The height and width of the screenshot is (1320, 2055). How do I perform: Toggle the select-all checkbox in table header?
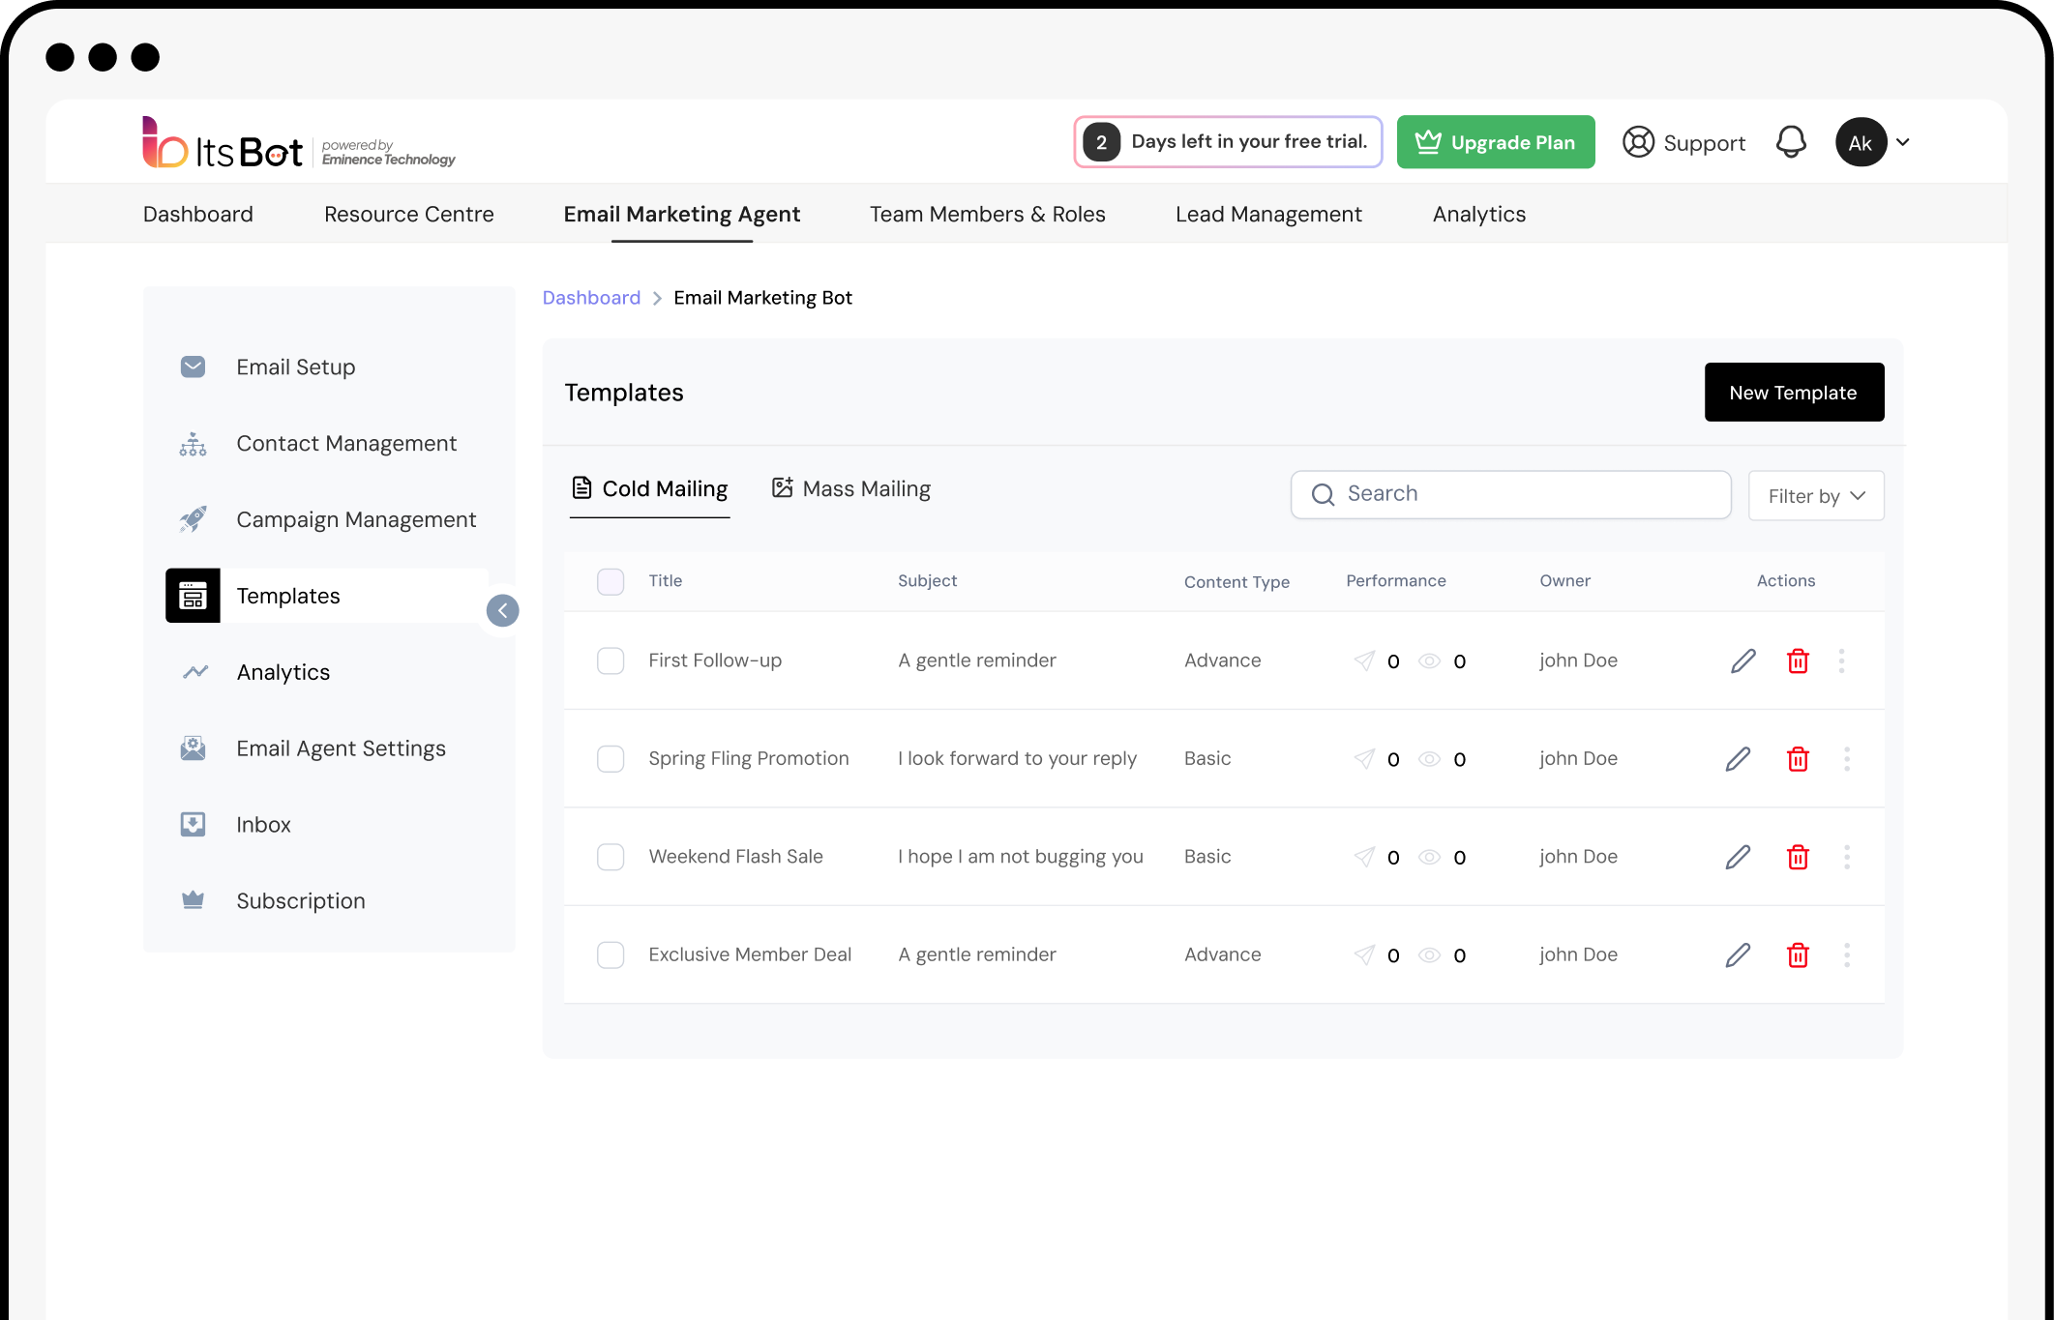611,581
